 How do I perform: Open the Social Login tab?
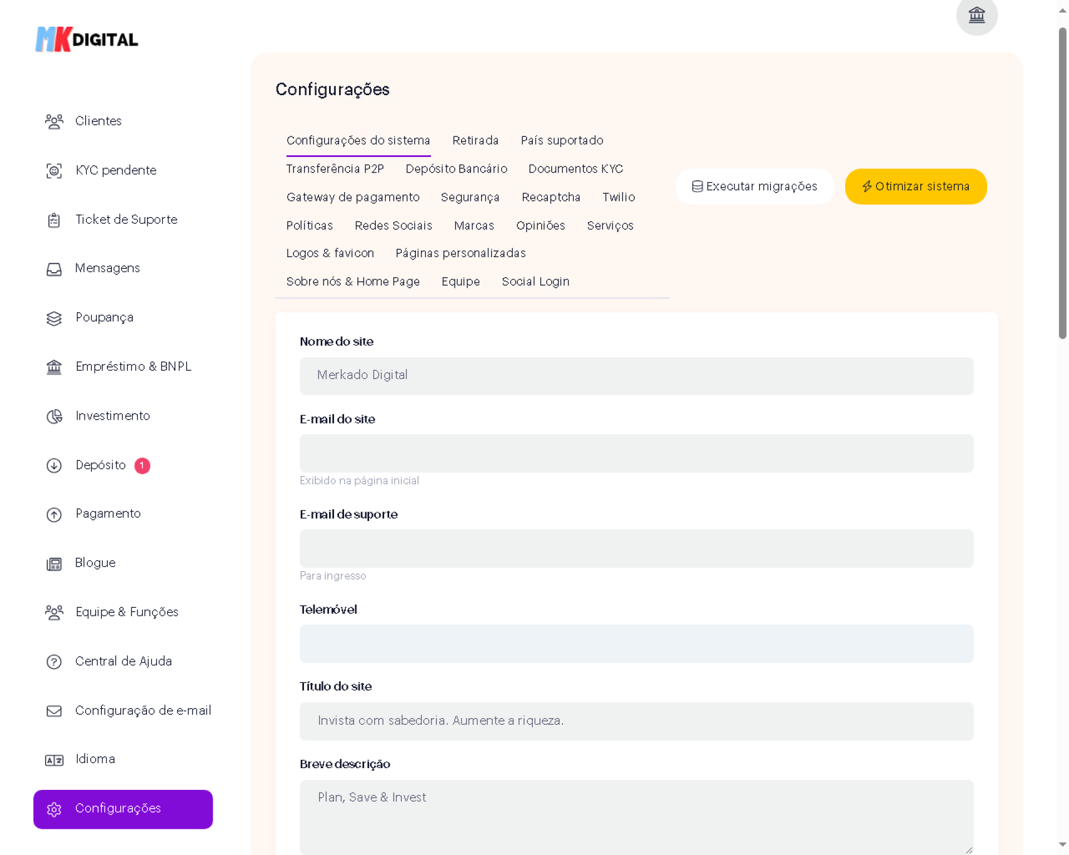click(535, 282)
